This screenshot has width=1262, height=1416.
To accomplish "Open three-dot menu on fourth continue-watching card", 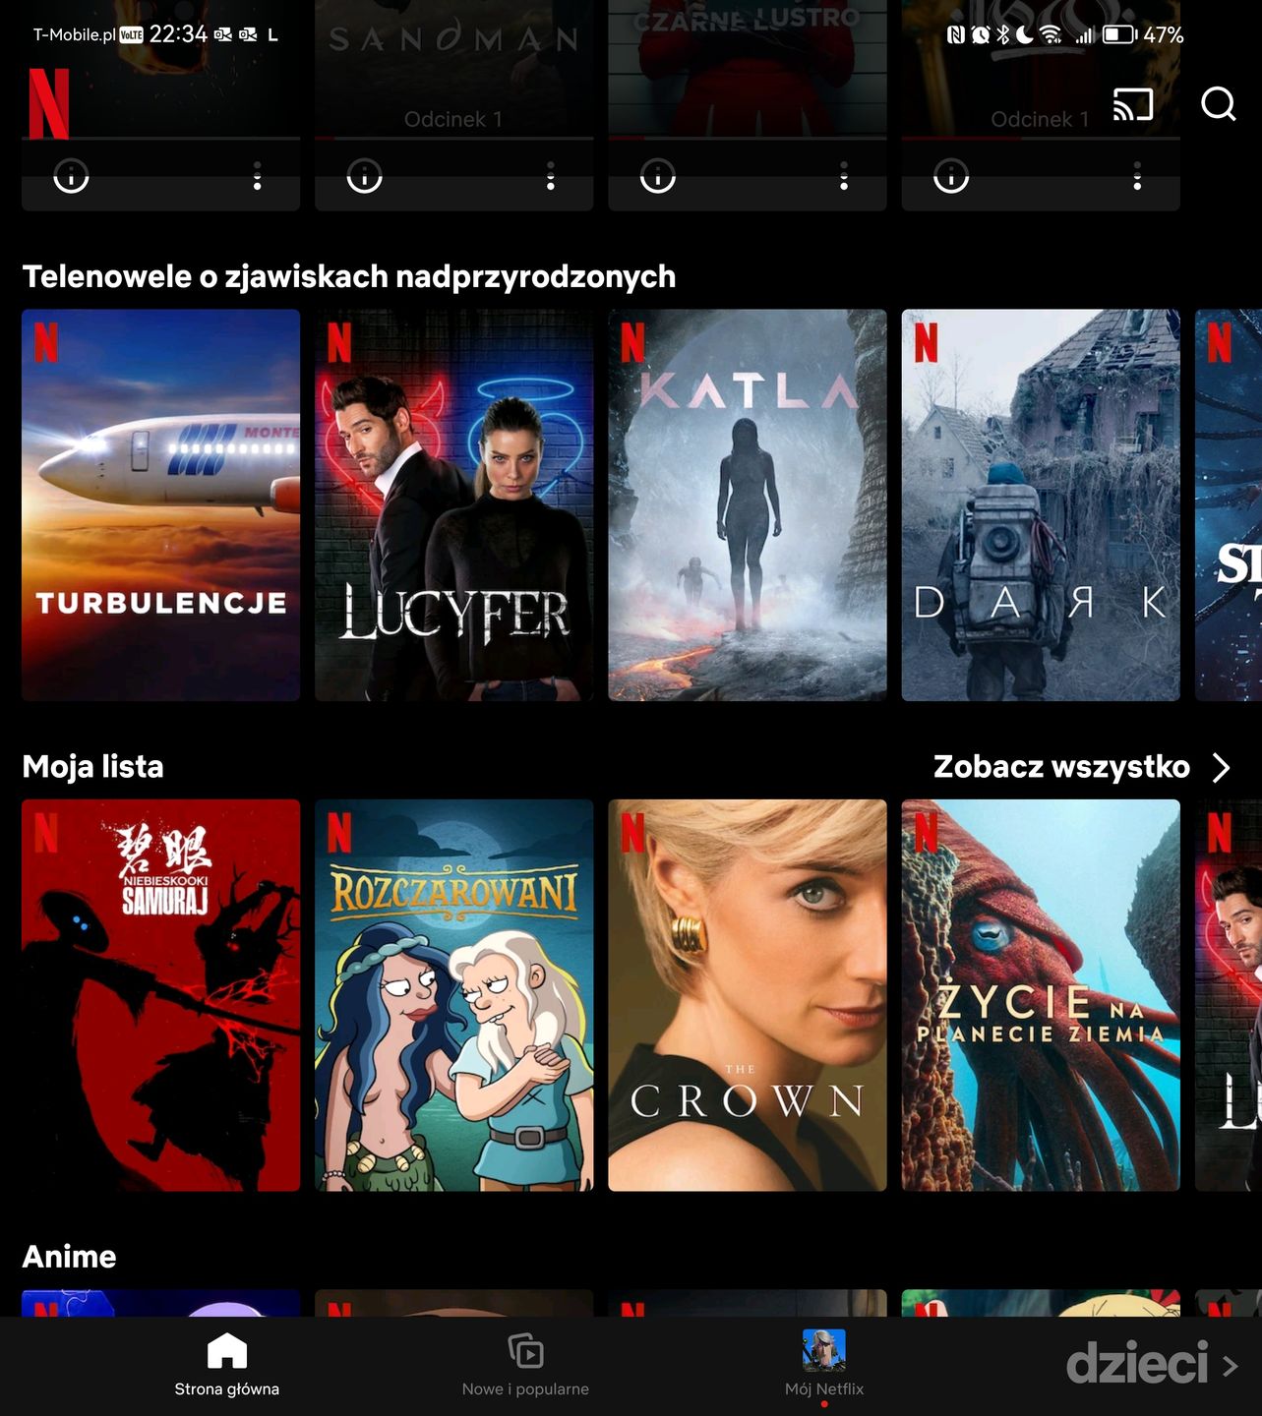I will 1137,176.
